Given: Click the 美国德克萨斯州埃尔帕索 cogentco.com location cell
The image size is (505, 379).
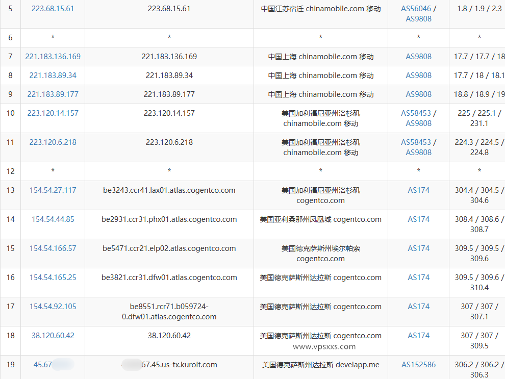Looking at the screenshot, I should [x=321, y=254].
